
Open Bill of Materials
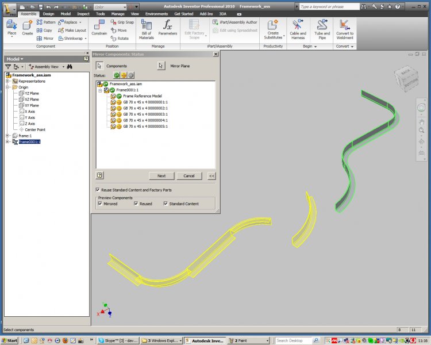(x=146, y=29)
